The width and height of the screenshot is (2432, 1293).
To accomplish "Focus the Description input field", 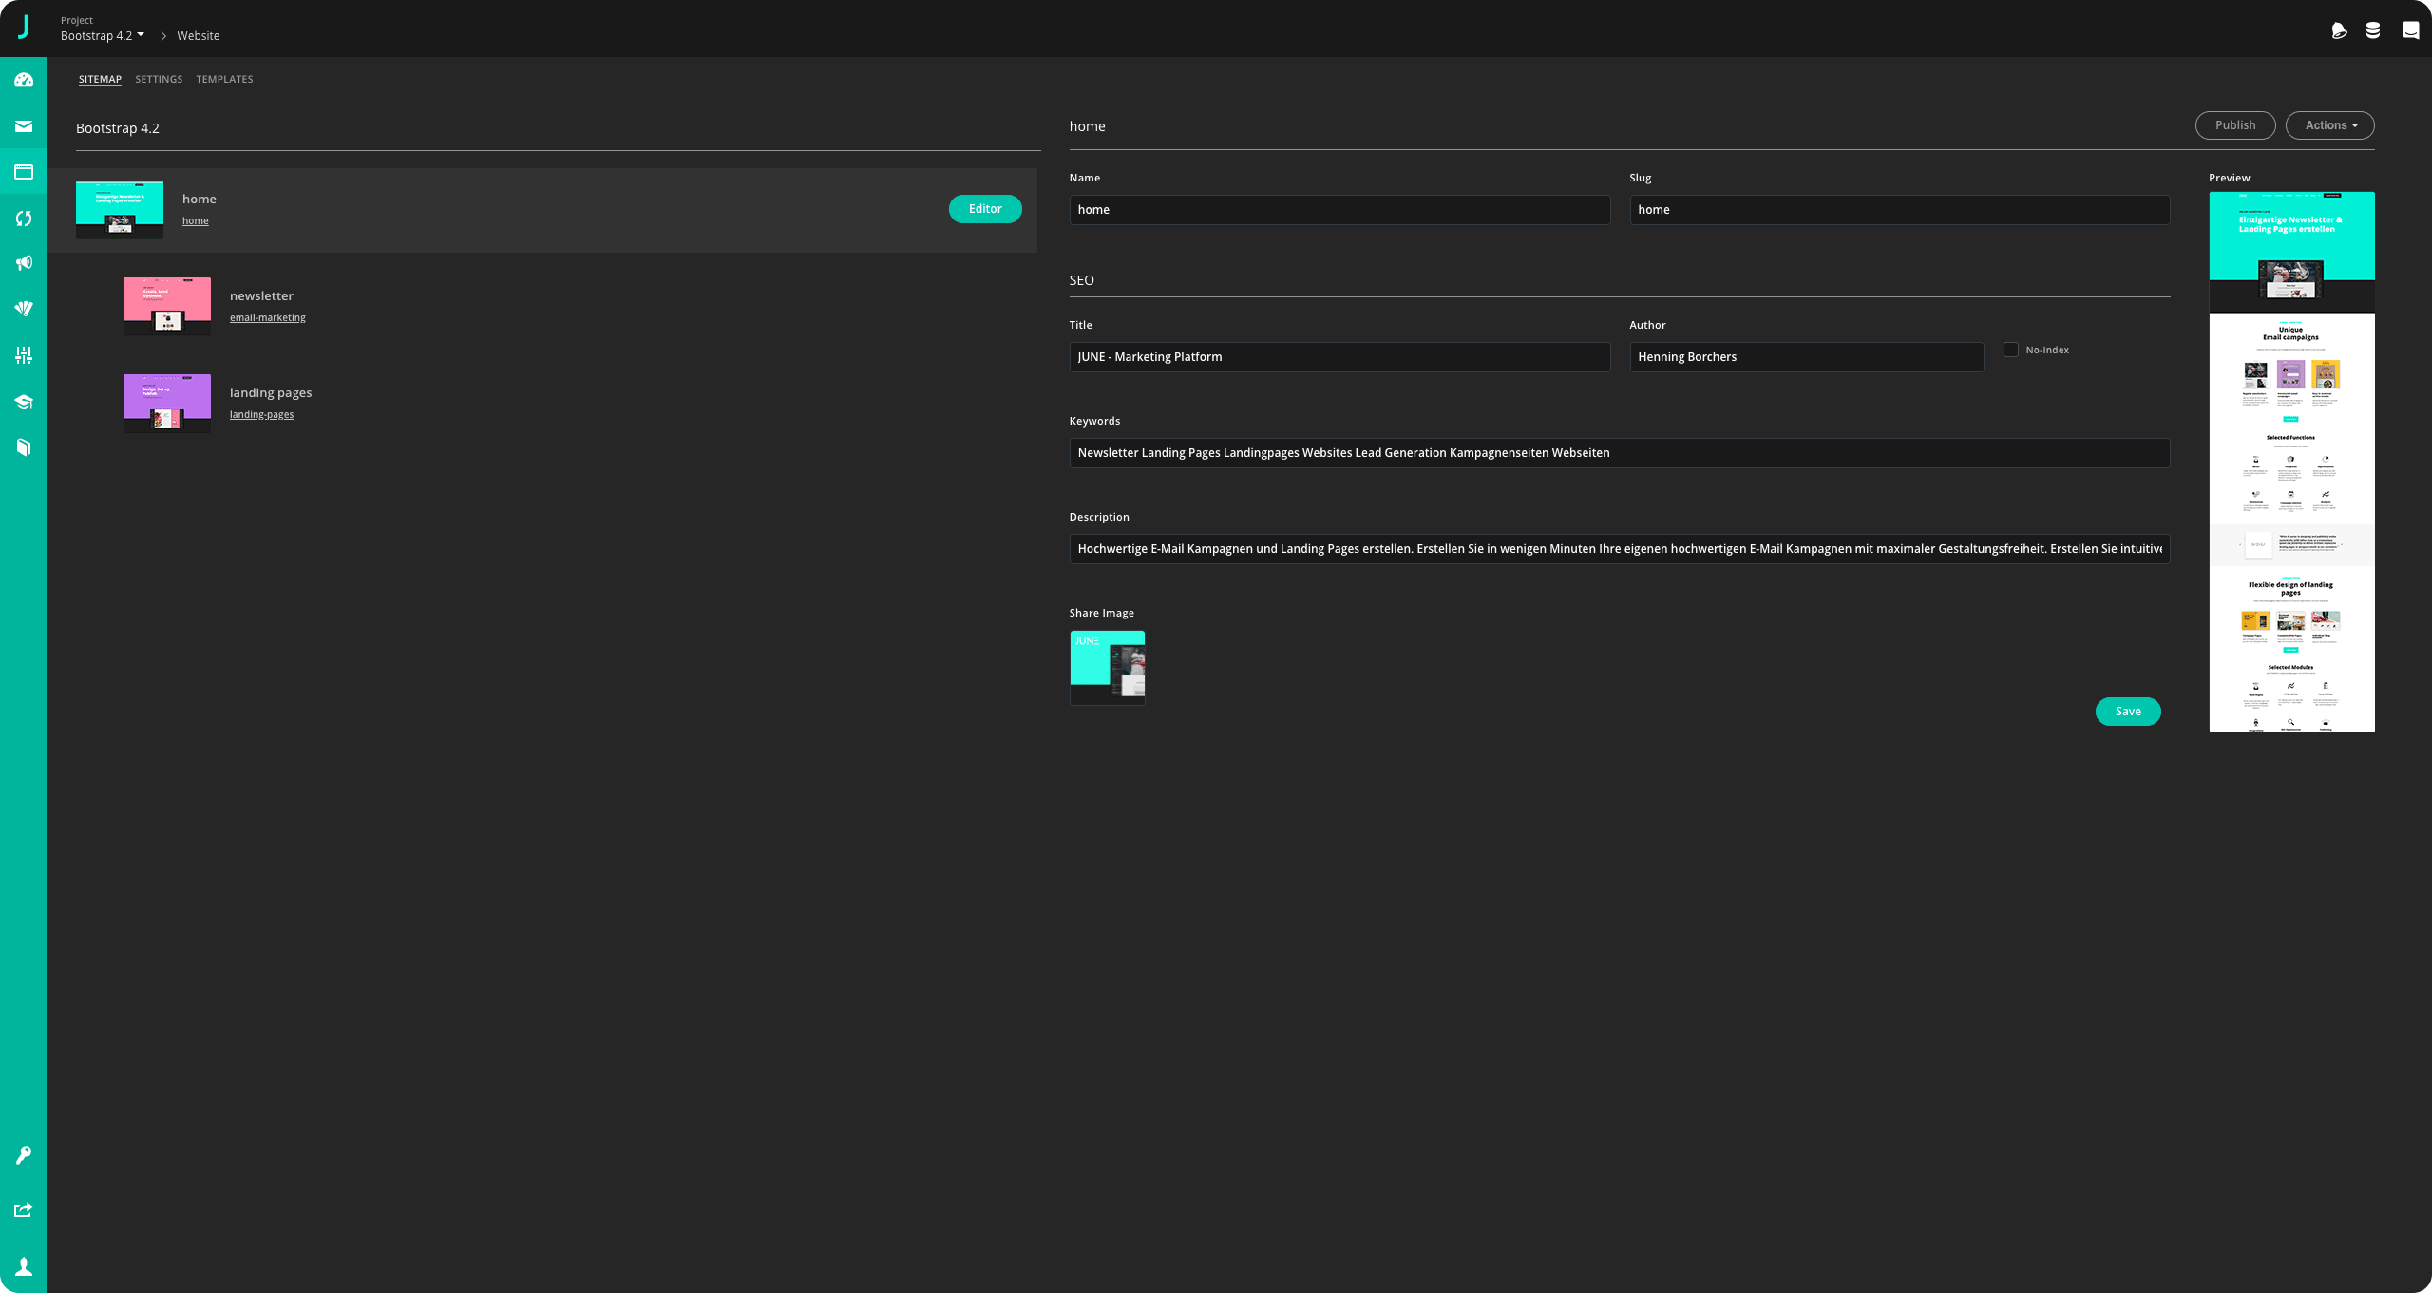I will [1620, 549].
